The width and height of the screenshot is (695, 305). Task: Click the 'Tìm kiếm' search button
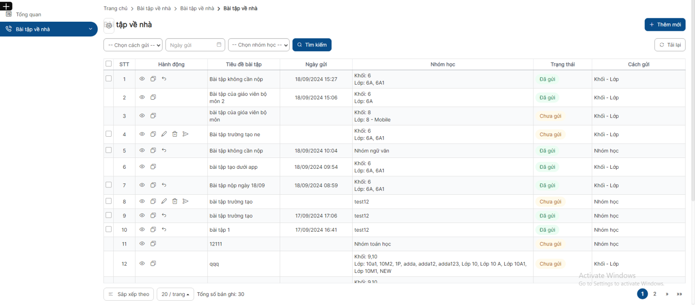pyautogui.click(x=312, y=45)
